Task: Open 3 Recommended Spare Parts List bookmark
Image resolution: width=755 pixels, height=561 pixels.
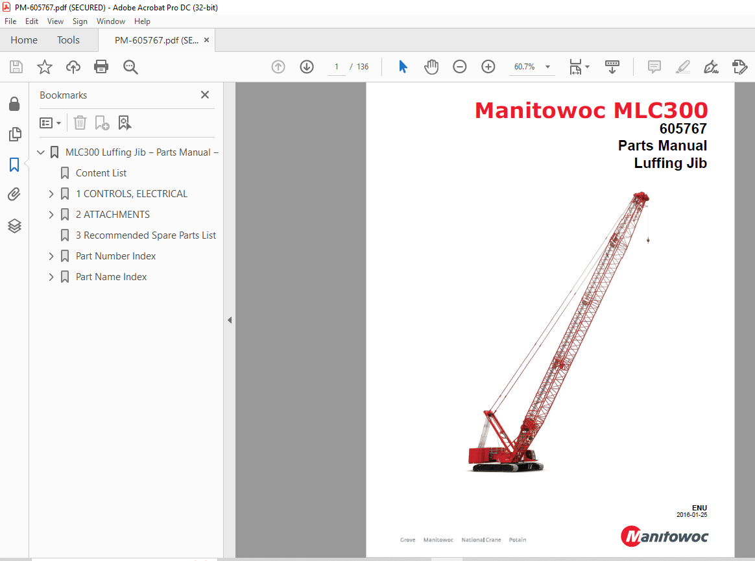Action: click(146, 235)
